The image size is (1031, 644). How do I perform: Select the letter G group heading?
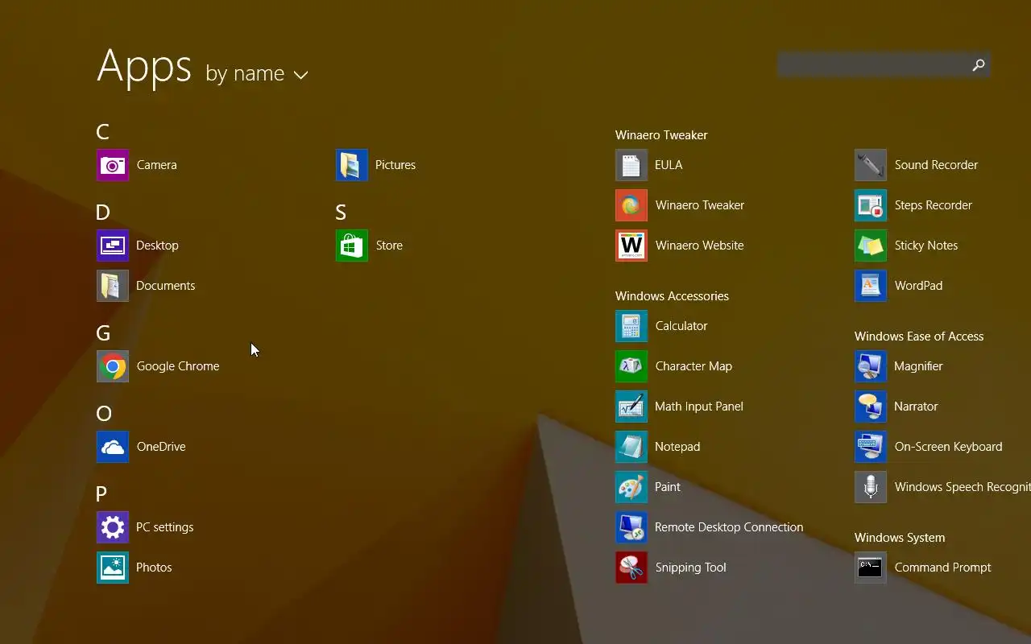(103, 333)
